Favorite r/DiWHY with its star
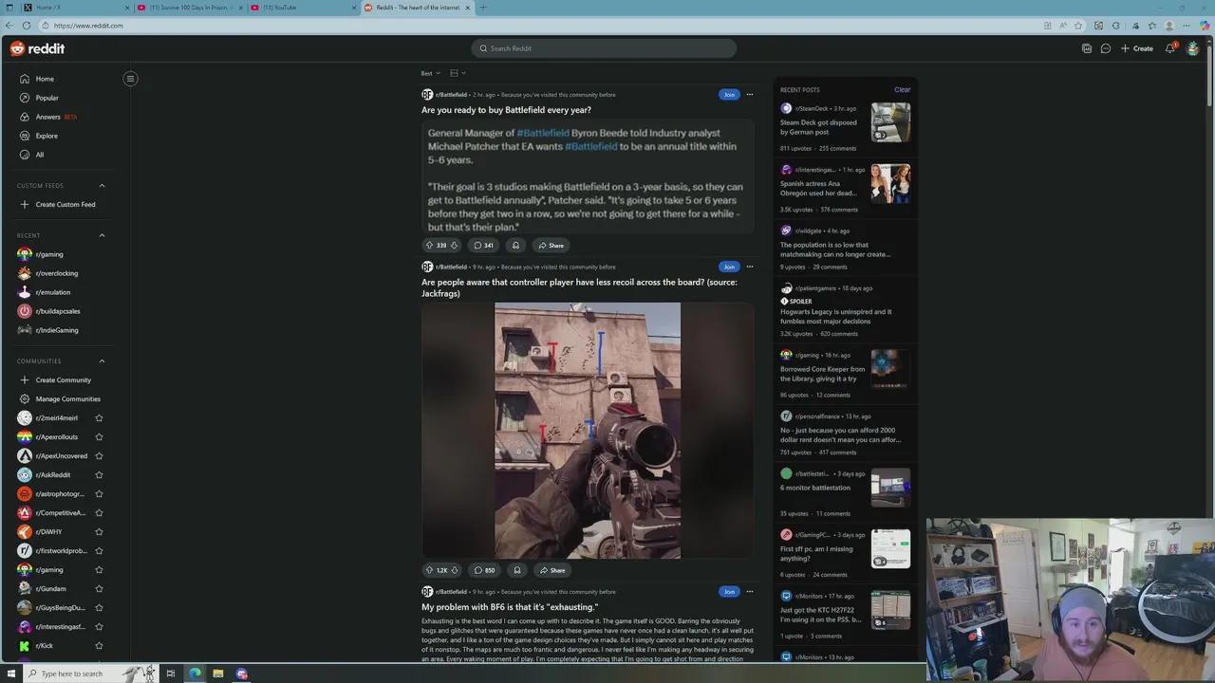This screenshot has height=683, width=1215. [99, 532]
